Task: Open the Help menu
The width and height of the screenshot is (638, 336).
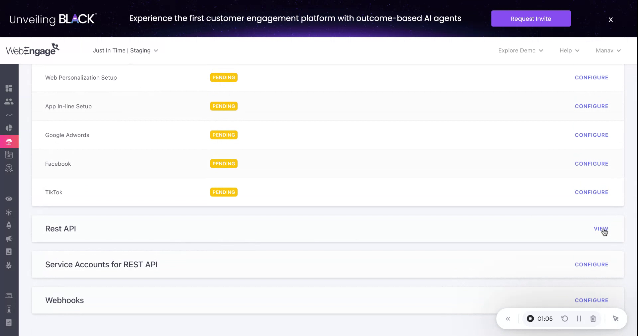Action: (x=569, y=50)
